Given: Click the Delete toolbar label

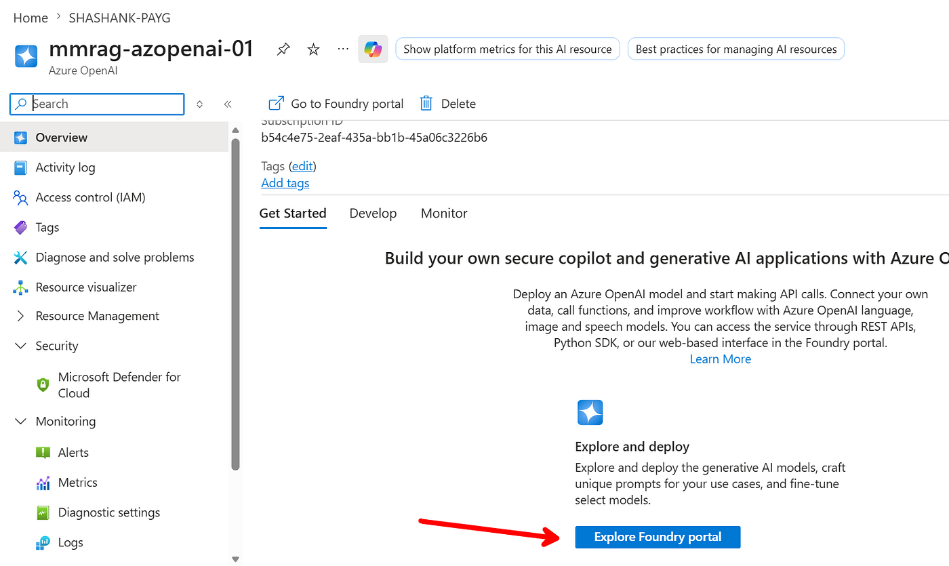Looking at the screenshot, I should (458, 104).
